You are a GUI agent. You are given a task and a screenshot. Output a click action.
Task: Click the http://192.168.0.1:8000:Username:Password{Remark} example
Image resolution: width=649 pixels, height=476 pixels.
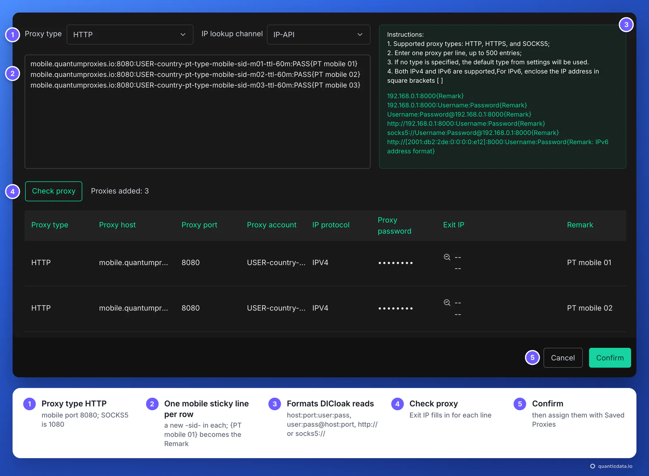point(466,123)
